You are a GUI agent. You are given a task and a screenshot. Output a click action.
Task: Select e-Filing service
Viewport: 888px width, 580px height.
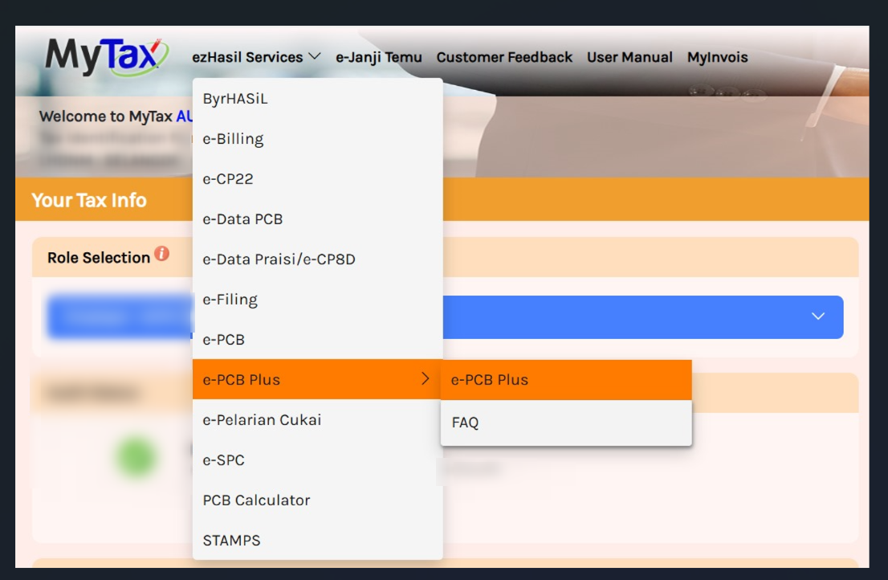click(318, 300)
